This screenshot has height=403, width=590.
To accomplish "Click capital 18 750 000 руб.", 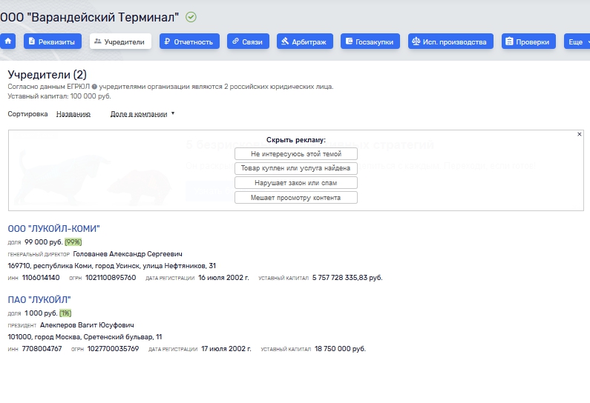I will 340,348.
